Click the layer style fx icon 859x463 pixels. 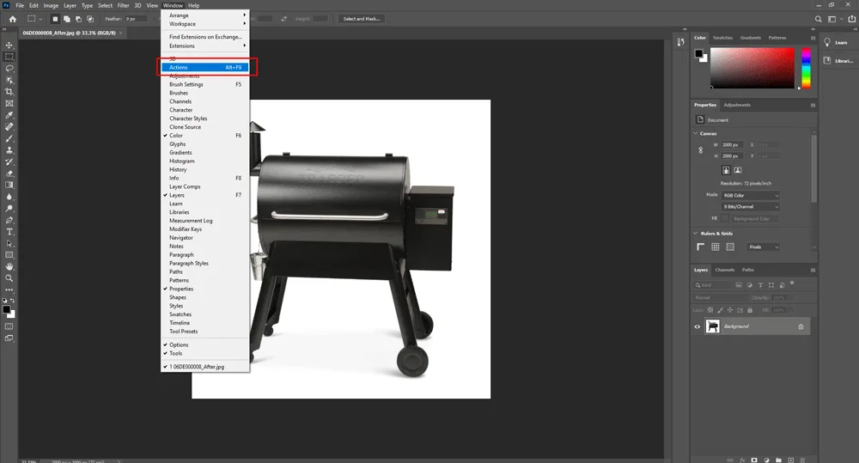tap(742, 460)
